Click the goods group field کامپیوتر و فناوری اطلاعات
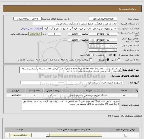The image size is (144, 139). (x=71, y=83)
